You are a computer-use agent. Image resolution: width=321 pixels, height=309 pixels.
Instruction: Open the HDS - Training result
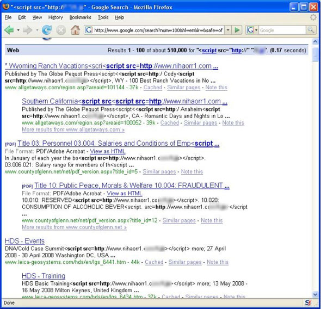pyautogui.click(x=44, y=276)
